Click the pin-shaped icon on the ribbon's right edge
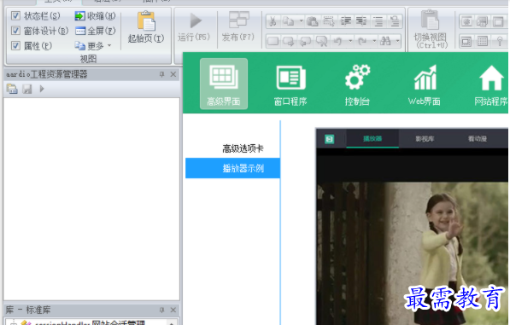The image size is (510, 325). [x=500, y=41]
